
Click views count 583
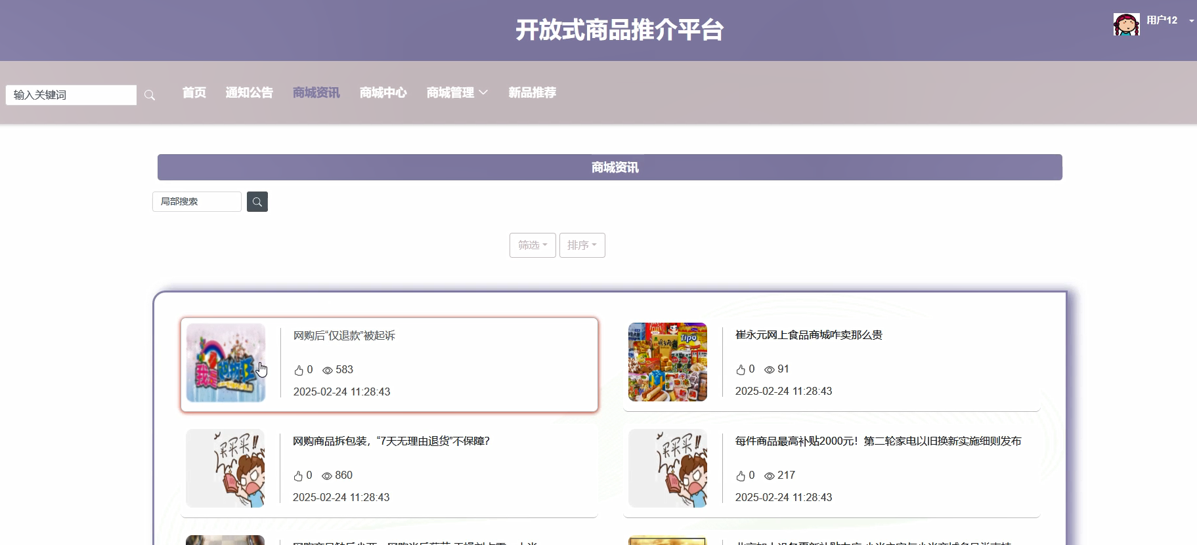coord(345,370)
